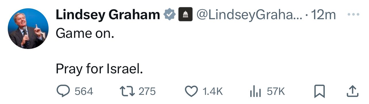Click the 'Pray for Israel.' text line
369x104 pixels.
99,69
